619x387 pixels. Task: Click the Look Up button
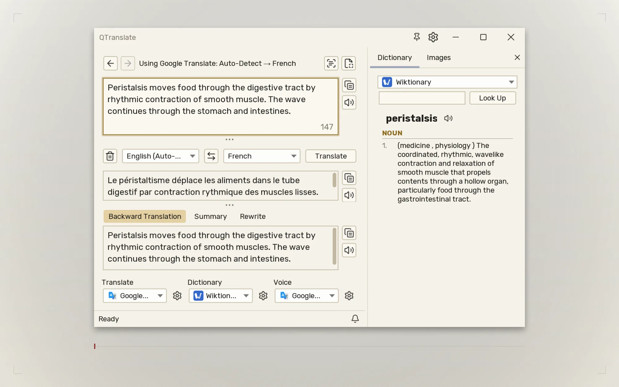point(492,98)
